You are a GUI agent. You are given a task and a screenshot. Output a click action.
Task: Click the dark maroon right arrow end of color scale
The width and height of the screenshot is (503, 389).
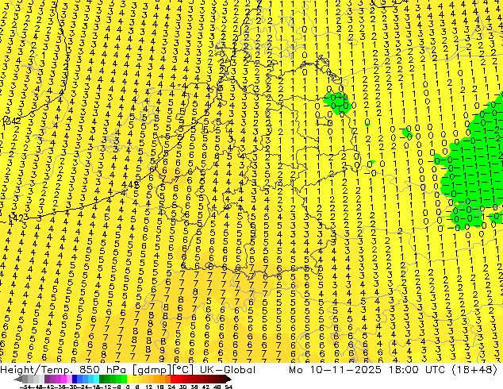pyautogui.click(x=228, y=379)
